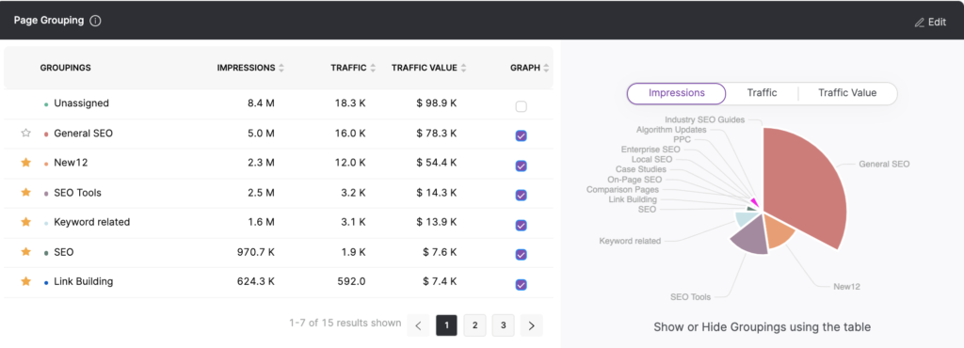964x348 pixels.
Task: Click the New12 orange pie slice
Action: (778, 232)
